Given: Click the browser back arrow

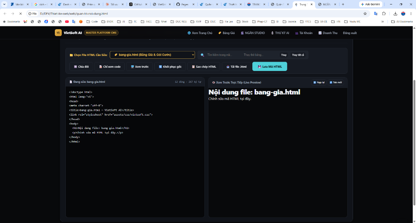Looking at the screenshot, I should (x=5, y=13).
